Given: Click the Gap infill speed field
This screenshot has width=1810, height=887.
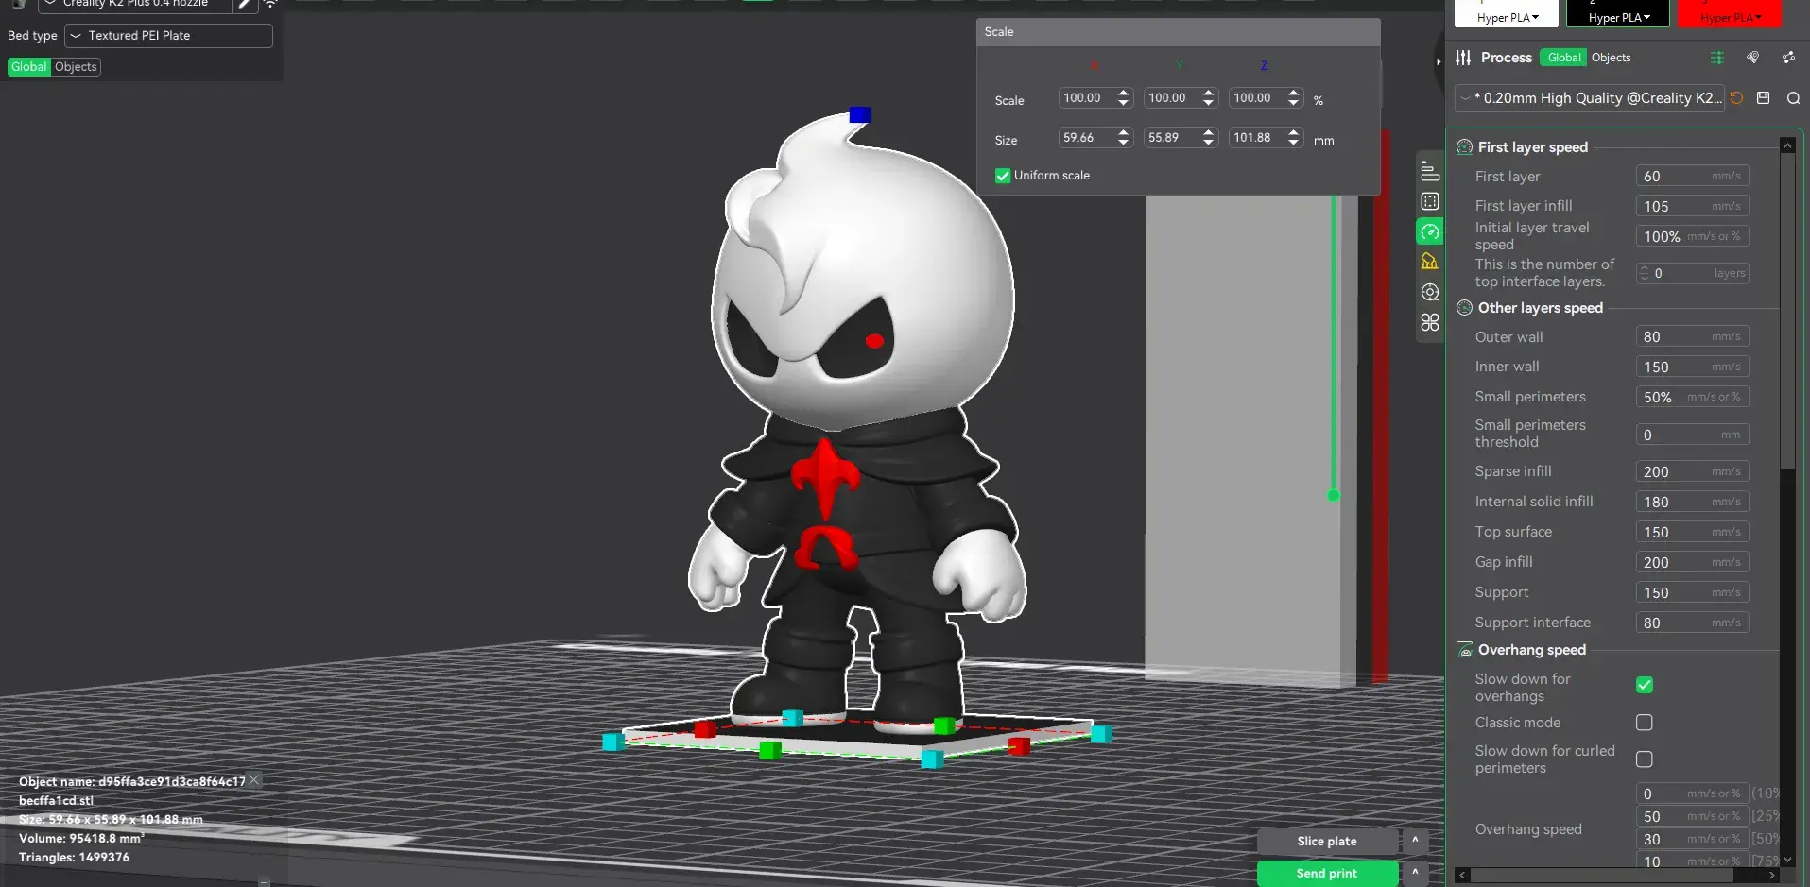Looking at the screenshot, I should [1692, 562].
